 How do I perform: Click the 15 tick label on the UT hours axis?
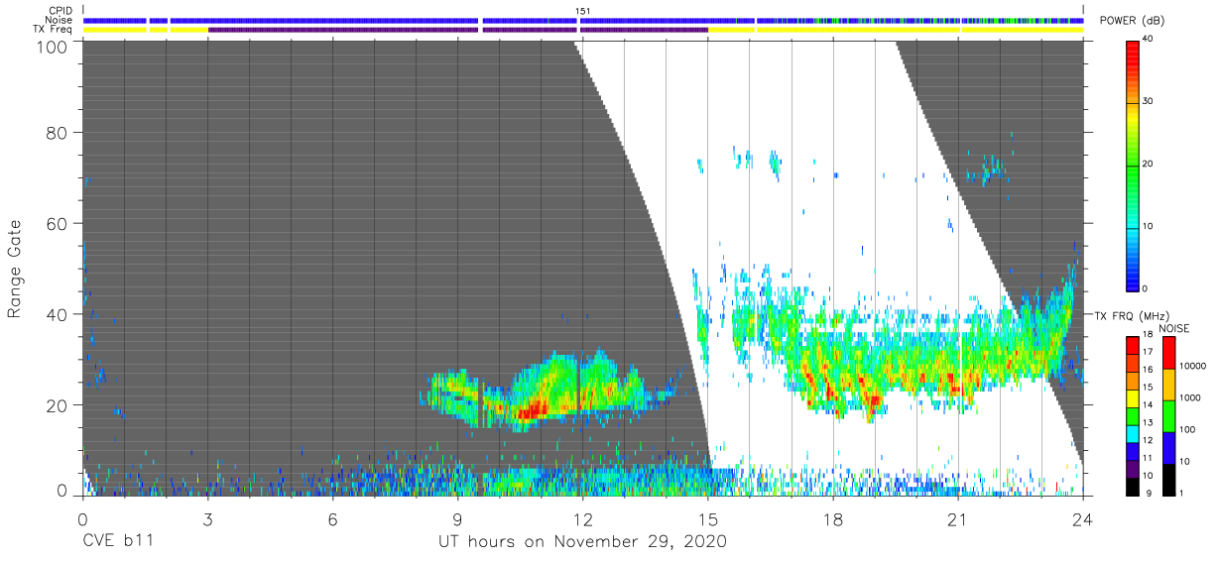[707, 518]
